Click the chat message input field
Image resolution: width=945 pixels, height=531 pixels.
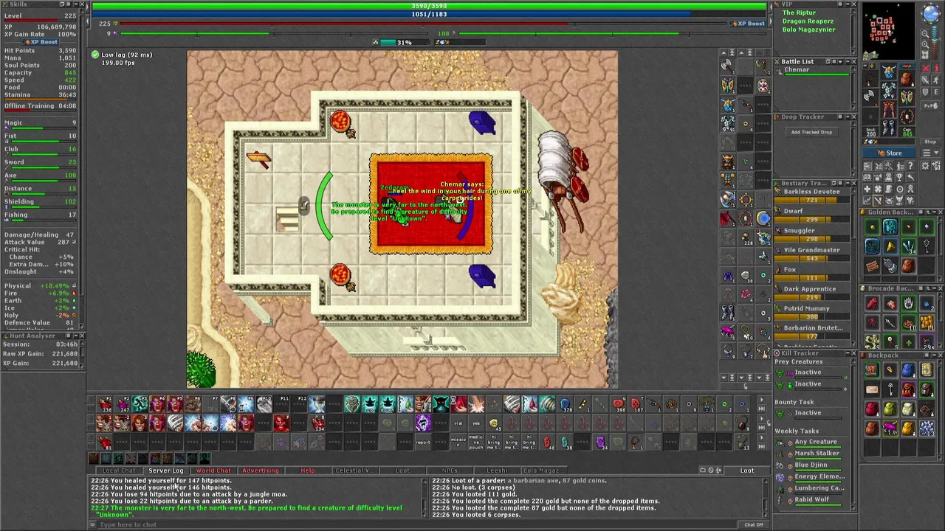click(417, 524)
